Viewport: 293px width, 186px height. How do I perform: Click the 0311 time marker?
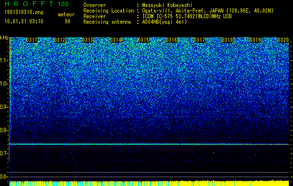(32, 40)
